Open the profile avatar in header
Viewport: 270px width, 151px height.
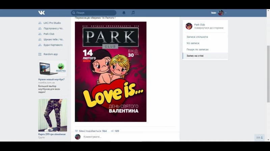(221, 13)
